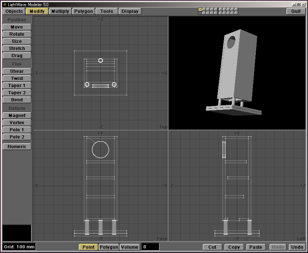The height and width of the screenshot is (253, 308).
Task: Click the black preview swatch at bottom-left
Action: pyautogui.click(x=17, y=233)
